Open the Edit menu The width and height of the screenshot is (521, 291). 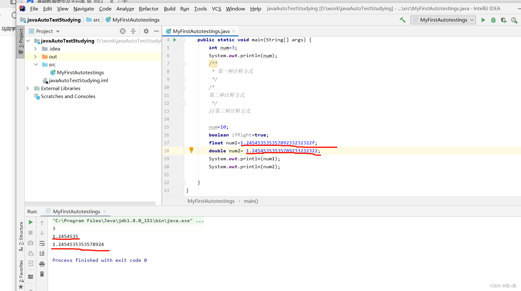(x=48, y=9)
